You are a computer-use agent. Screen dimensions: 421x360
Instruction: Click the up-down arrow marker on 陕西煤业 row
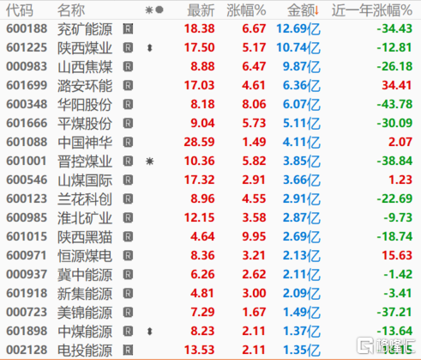coord(149,48)
